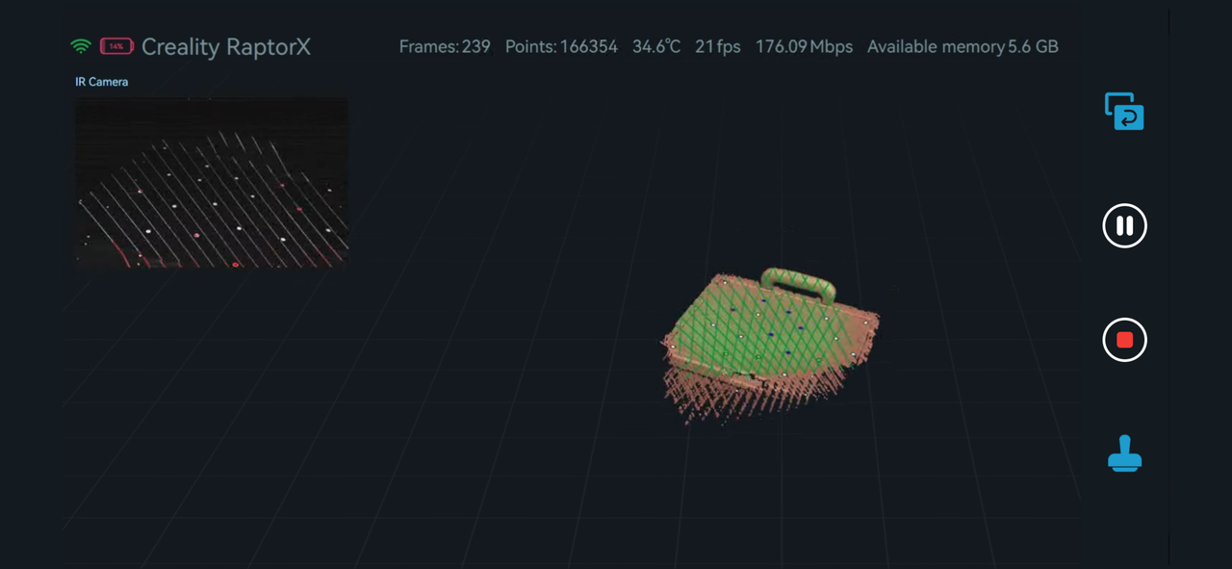Tap the Available memory 5.6 GB status

(962, 46)
